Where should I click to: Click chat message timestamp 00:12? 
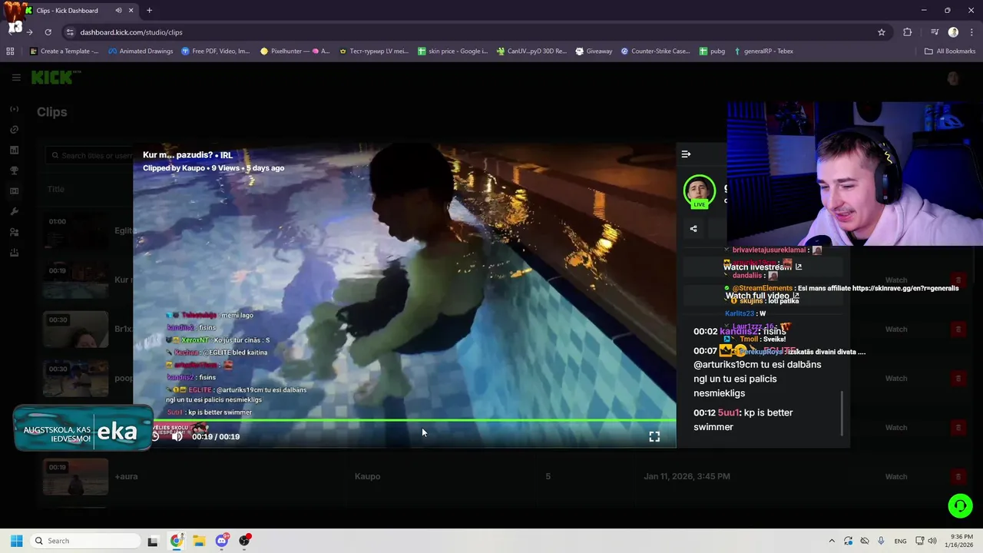[705, 412]
